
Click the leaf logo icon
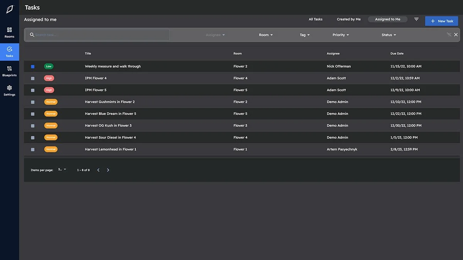pos(9,8)
